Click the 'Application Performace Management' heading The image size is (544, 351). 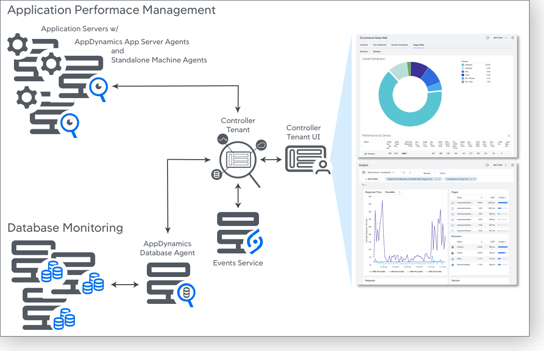(111, 10)
